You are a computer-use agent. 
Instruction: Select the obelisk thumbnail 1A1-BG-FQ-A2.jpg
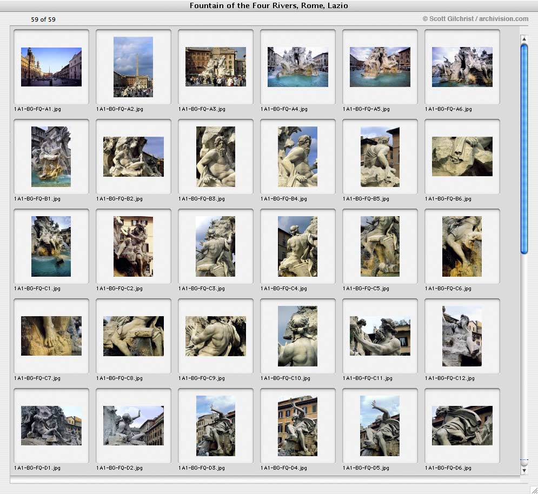(x=133, y=67)
